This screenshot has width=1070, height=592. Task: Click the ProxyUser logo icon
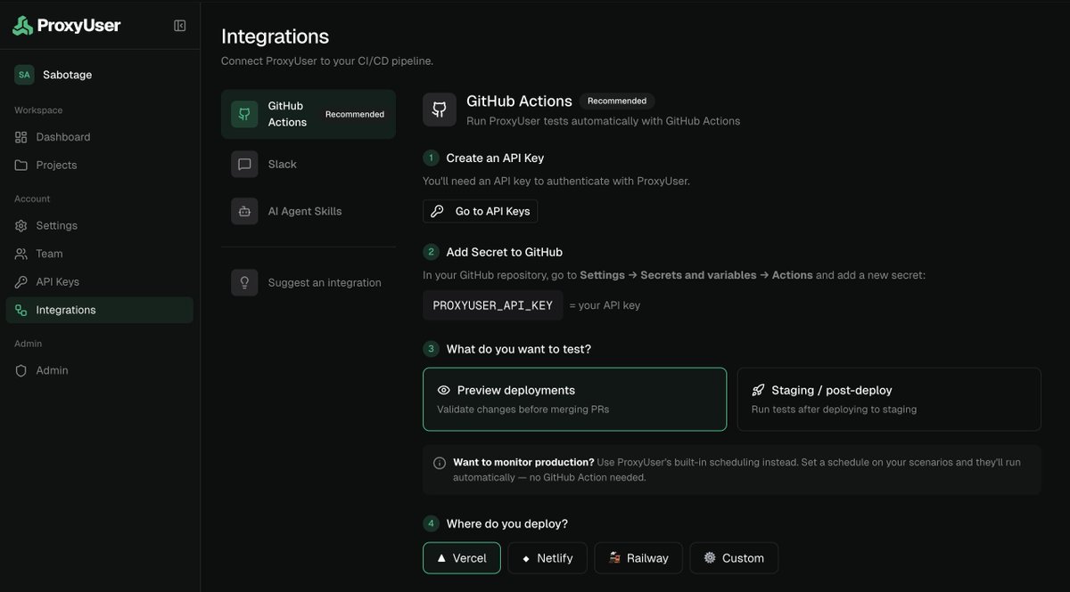(x=22, y=26)
